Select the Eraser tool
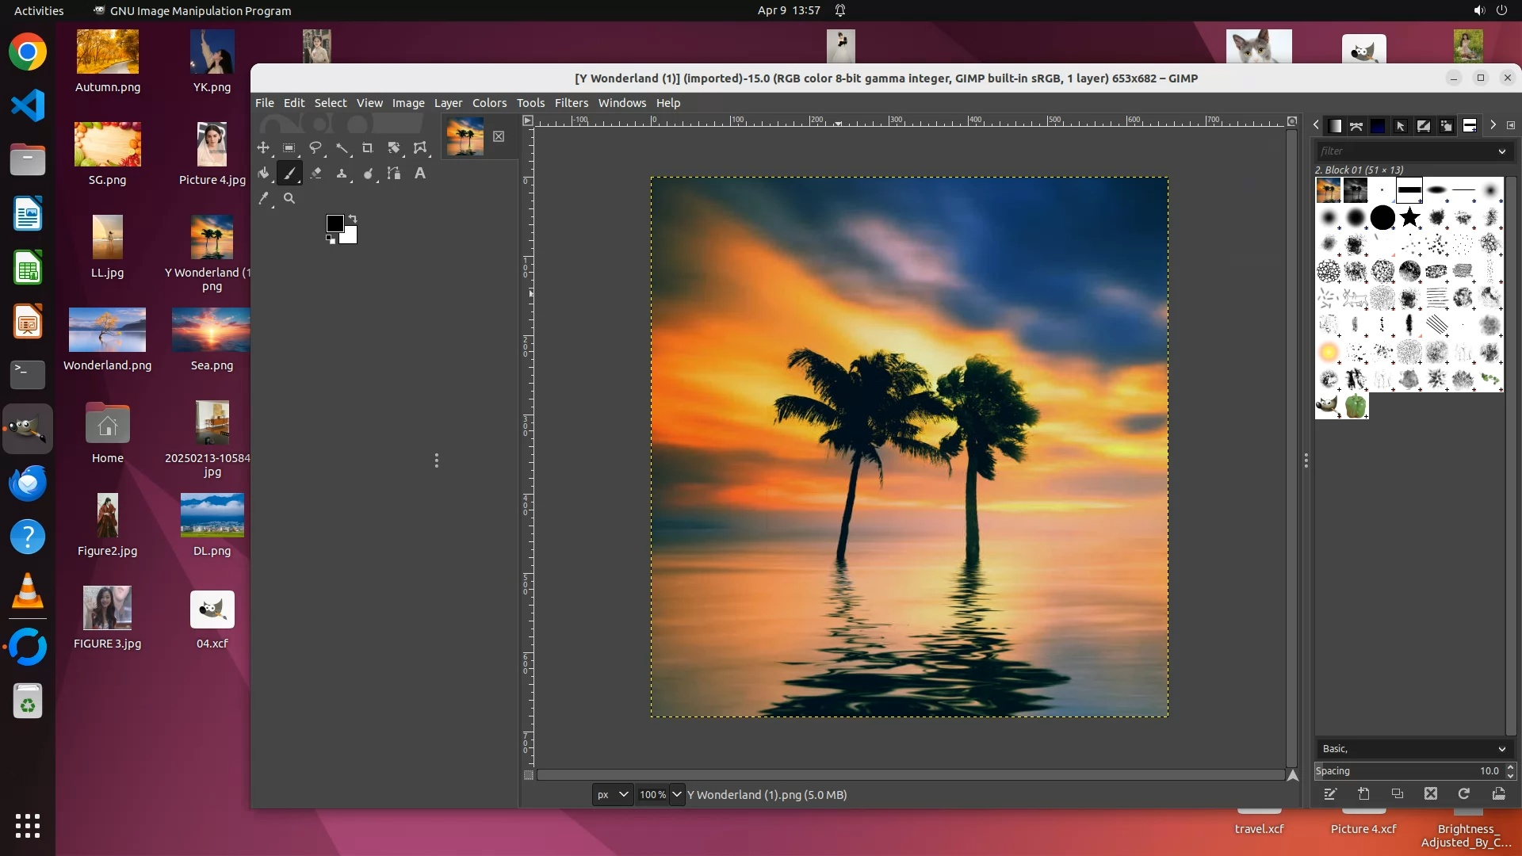The height and width of the screenshot is (856, 1522). [x=315, y=173]
